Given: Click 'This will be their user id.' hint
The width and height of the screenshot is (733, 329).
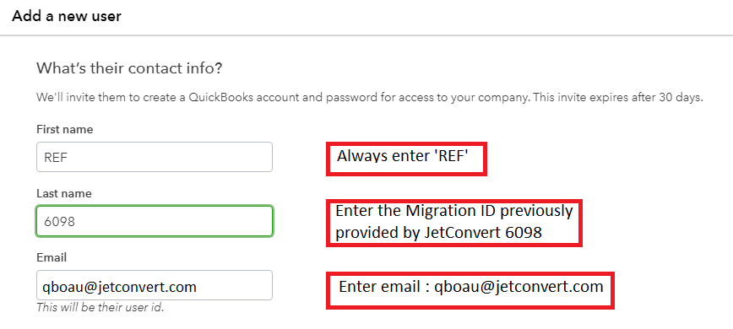Looking at the screenshot, I should pos(100,308).
